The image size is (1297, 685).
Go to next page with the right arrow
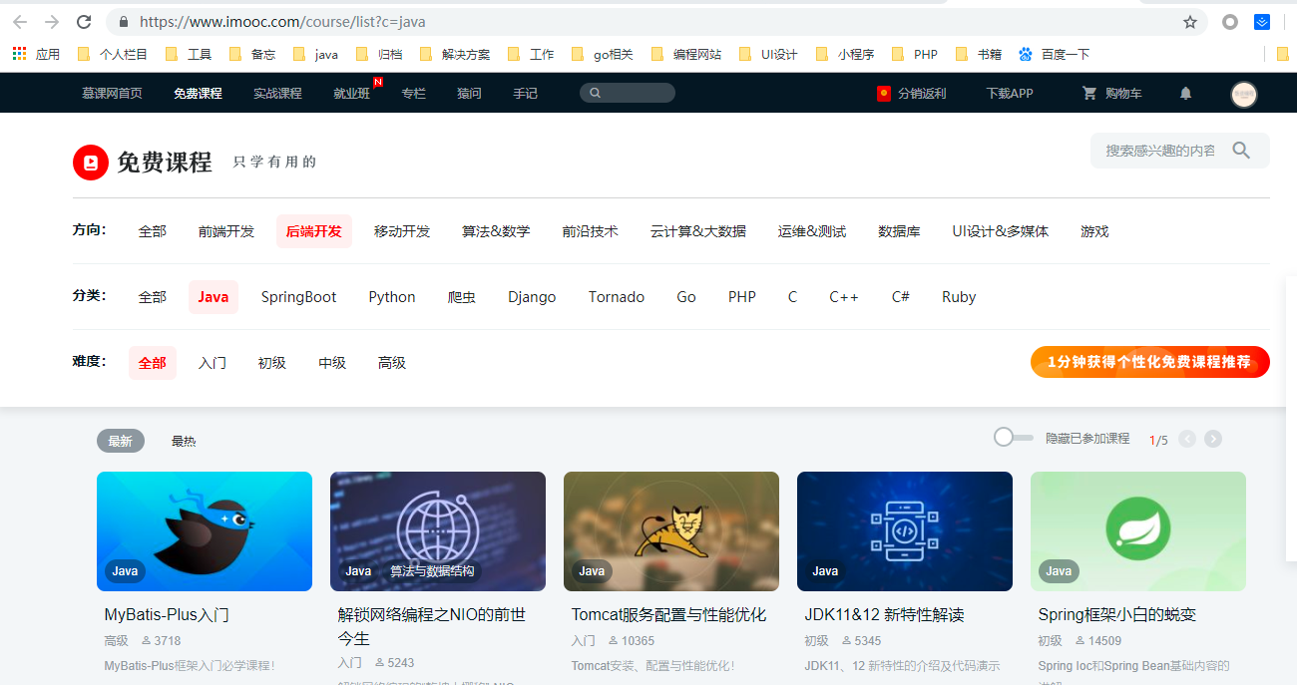coord(1213,438)
